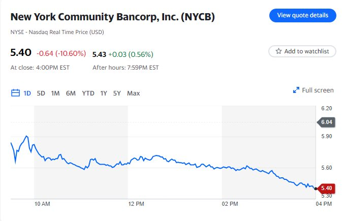The height and width of the screenshot is (221, 345).
Task: Click the gray 6.04 previous close marker
Action: coord(326,122)
